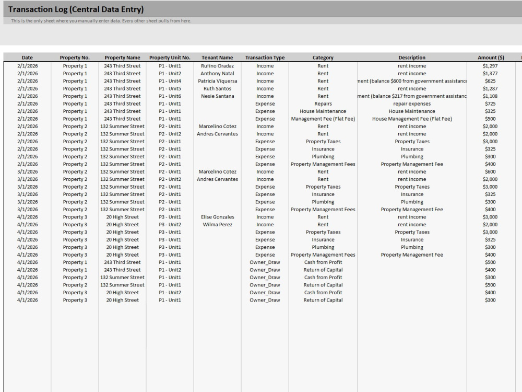Select tenant cell Wilma Perez
Viewport: 522px width, 392px height.
217,225
